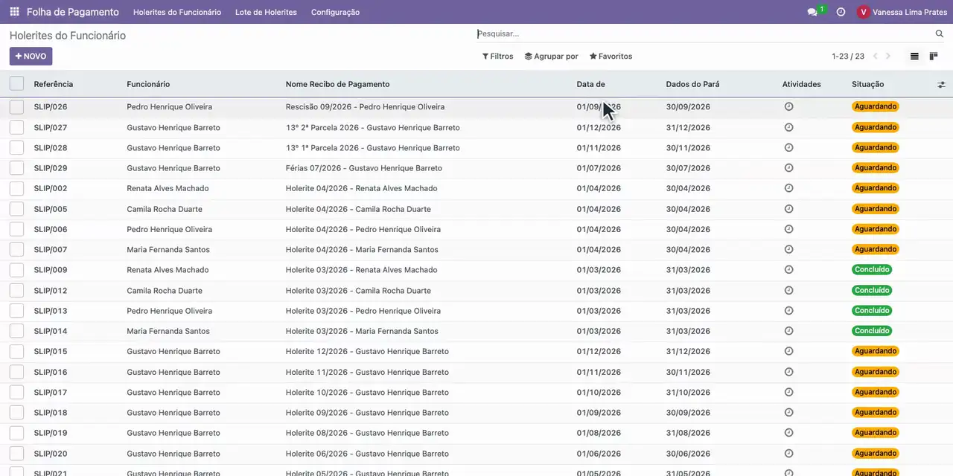Check the SLIP/014 row checkbox
953x476 pixels.
point(16,331)
